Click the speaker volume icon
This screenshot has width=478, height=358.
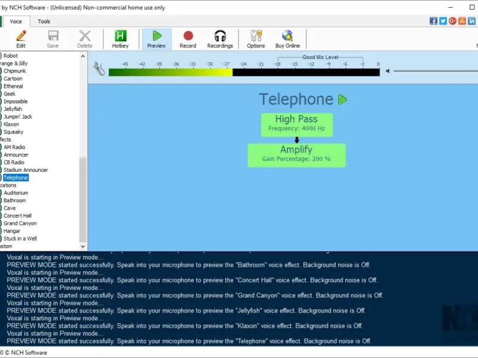click(x=387, y=71)
